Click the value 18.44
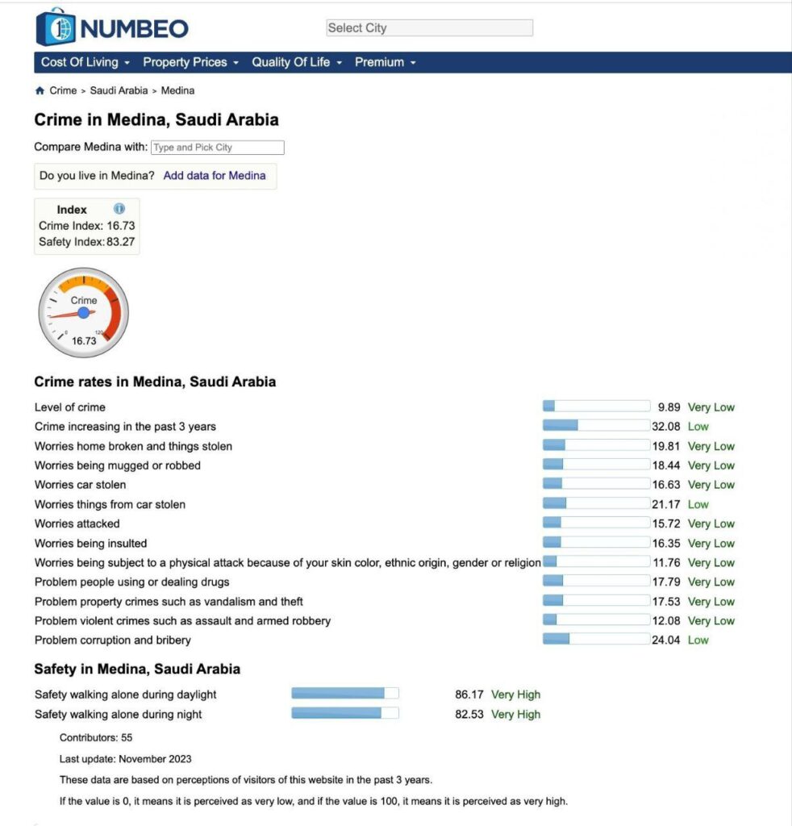This screenshot has height=826, width=792. (666, 465)
